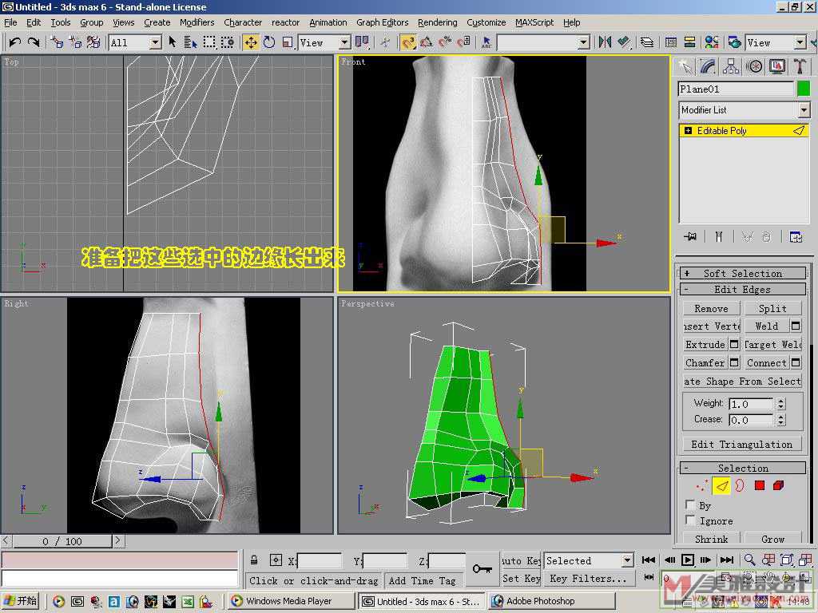Toggle the selection lock padlock
Image resolution: width=818 pixels, height=613 pixels.
(254, 560)
